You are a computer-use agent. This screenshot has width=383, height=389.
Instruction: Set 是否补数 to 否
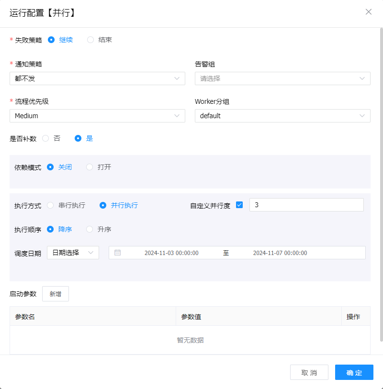(46, 138)
